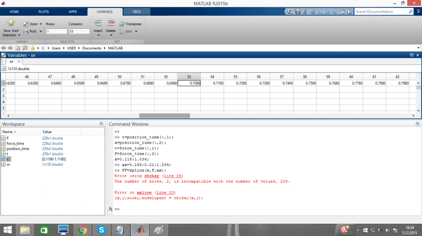Open MATLAB from the Windows taskbar

point(140,230)
